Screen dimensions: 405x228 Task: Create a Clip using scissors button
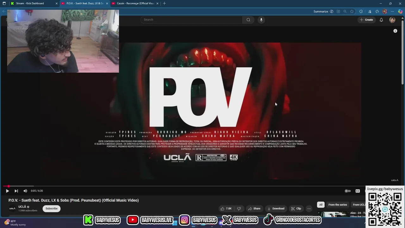tap(296, 209)
